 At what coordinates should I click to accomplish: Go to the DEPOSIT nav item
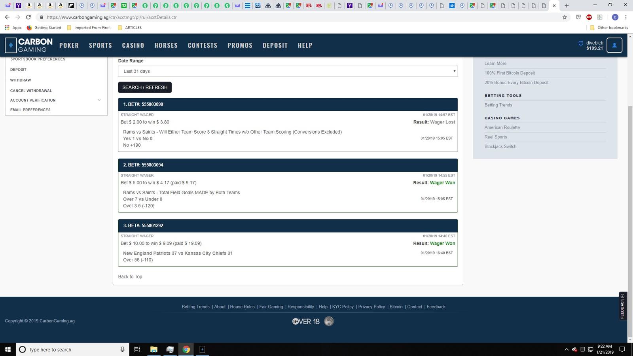(x=275, y=45)
